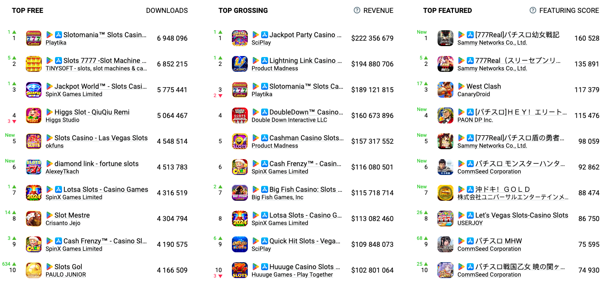Click the CommSeed Corporation link under パチスロ MHW
Viewport: 609px width, 285px height.
pos(489,249)
